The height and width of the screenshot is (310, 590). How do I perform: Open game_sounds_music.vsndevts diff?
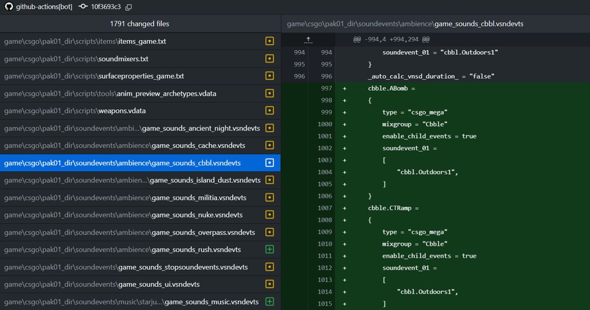pyautogui.click(x=140, y=302)
